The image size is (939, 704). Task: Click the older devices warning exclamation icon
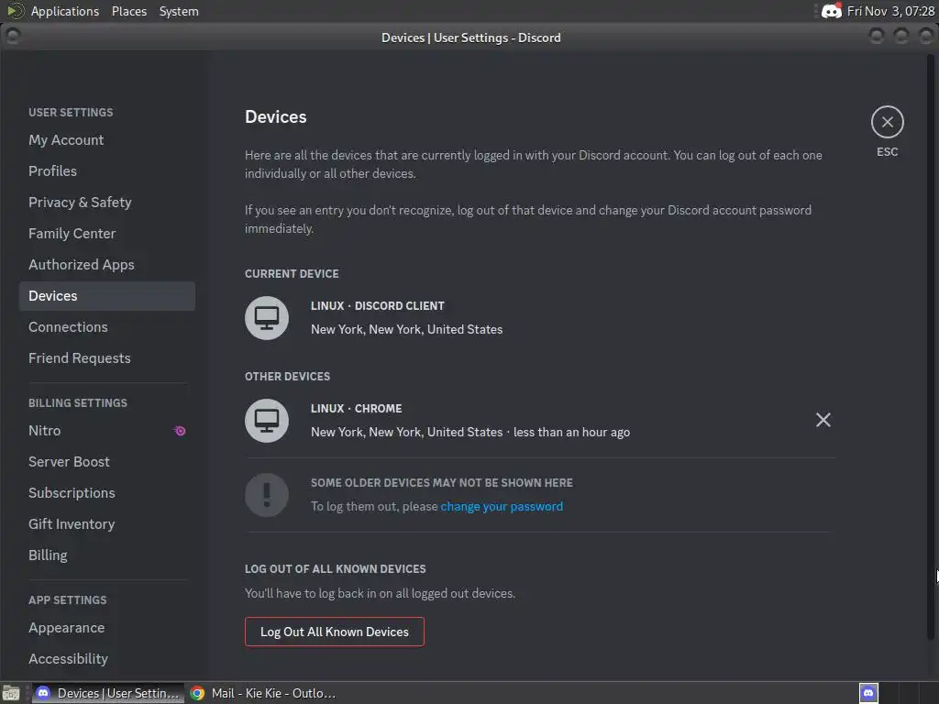point(267,494)
